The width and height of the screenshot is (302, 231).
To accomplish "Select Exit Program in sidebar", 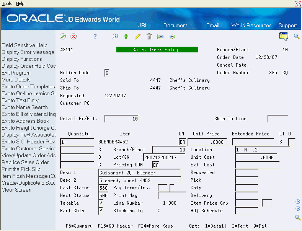I will pos(16,73).
